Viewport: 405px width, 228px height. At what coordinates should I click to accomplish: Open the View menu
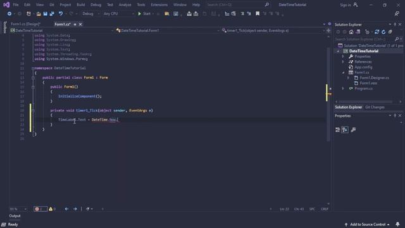pyautogui.click(x=40, y=4)
